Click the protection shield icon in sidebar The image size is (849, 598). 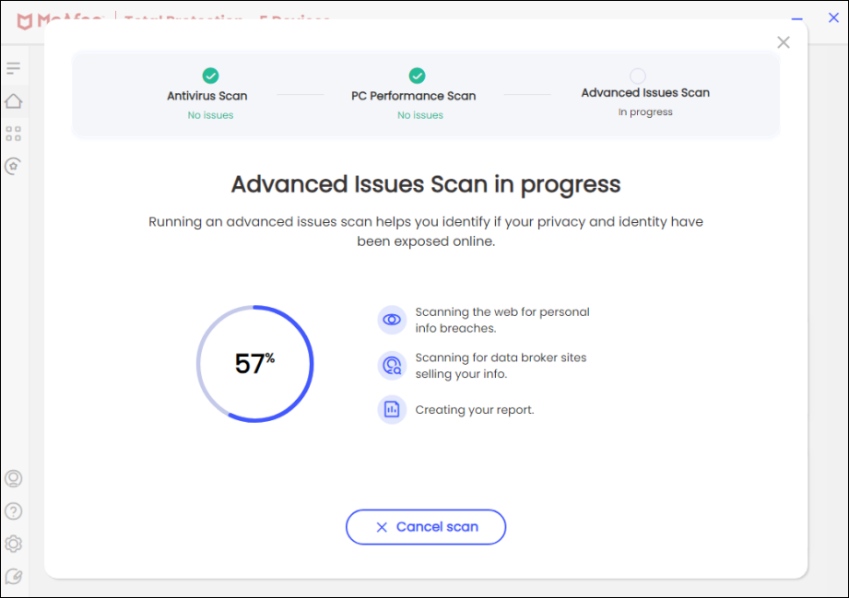coord(13,165)
